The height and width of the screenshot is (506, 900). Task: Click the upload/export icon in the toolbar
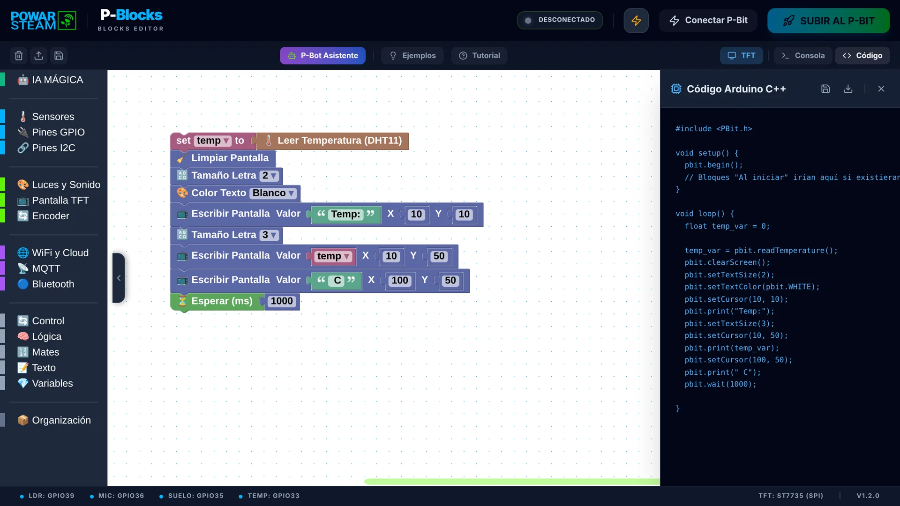[39, 56]
